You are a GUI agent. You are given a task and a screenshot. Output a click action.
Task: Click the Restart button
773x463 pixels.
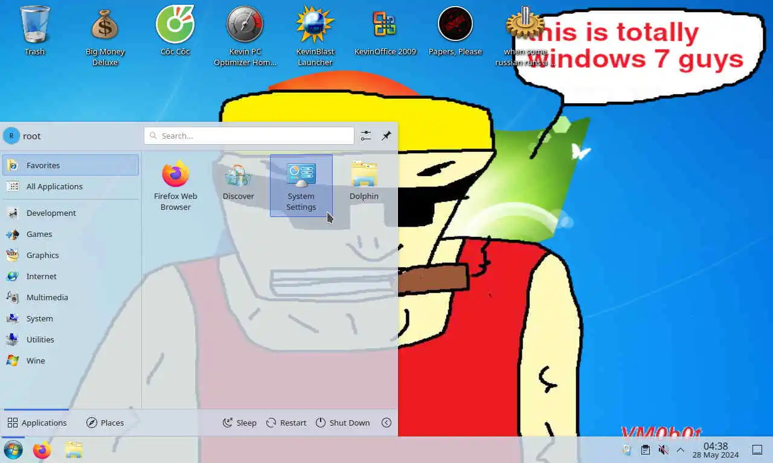[286, 423]
